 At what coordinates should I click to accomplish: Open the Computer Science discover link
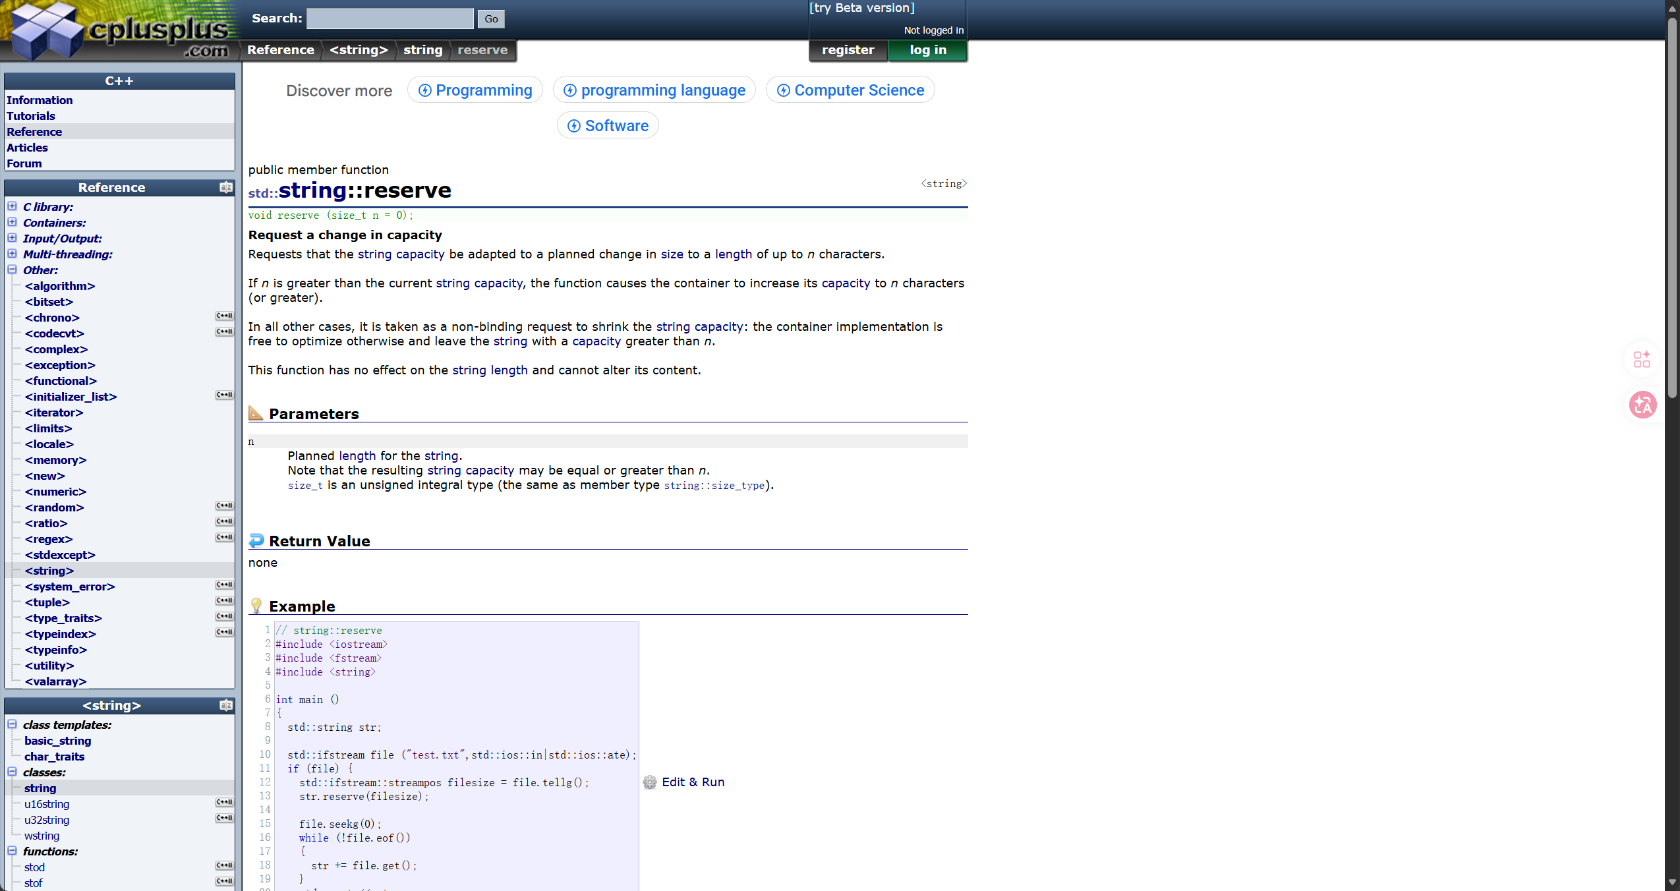(850, 90)
